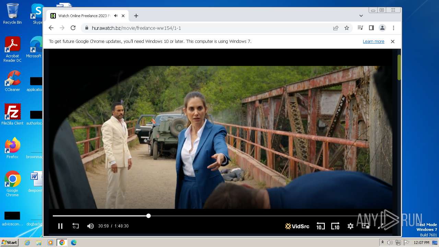The height and width of the screenshot is (247, 439).
Task: Launch Firefox from desktop
Action: click(x=12, y=148)
